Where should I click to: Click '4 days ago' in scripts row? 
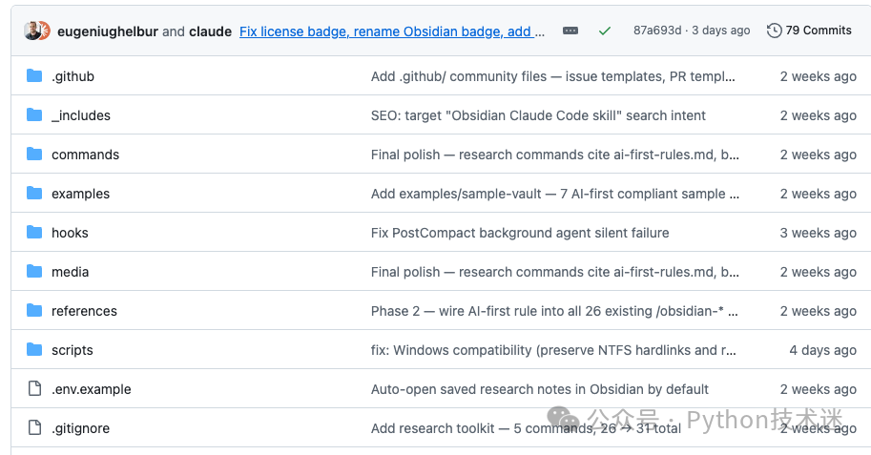(x=822, y=350)
